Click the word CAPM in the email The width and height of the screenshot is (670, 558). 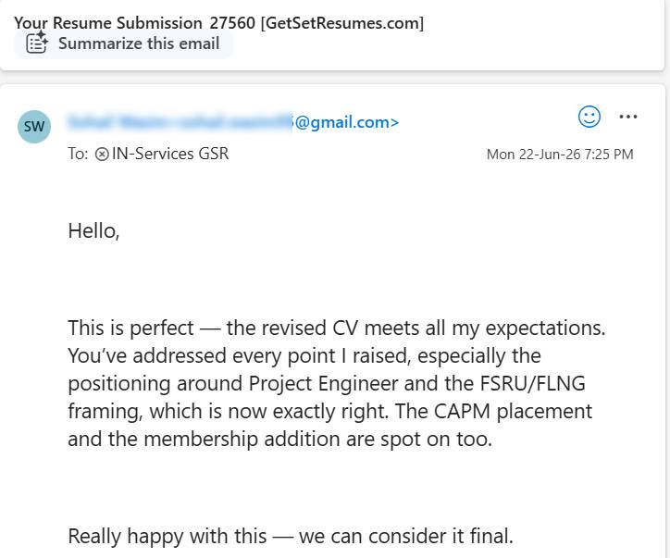click(462, 412)
